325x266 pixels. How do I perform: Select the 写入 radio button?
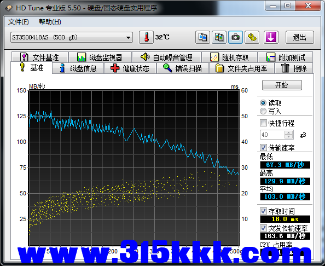tap(263, 111)
